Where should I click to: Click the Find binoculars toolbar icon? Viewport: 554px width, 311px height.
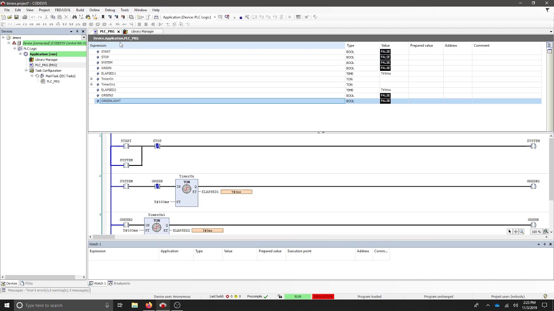(x=74, y=17)
